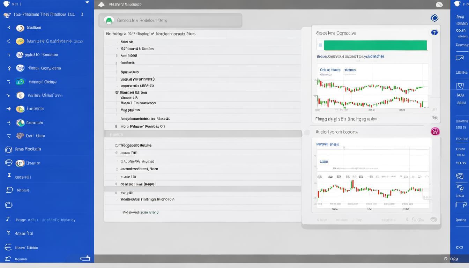This screenshot has width=469, height=268.
Task: Click the green progress bar in upper chart panel
Action: coord(375,45)
